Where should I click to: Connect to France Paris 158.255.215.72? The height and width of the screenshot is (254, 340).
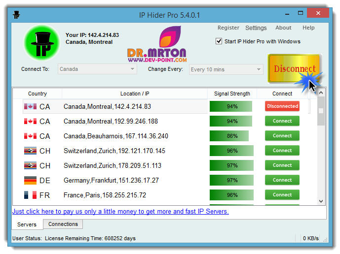[282, 195]
